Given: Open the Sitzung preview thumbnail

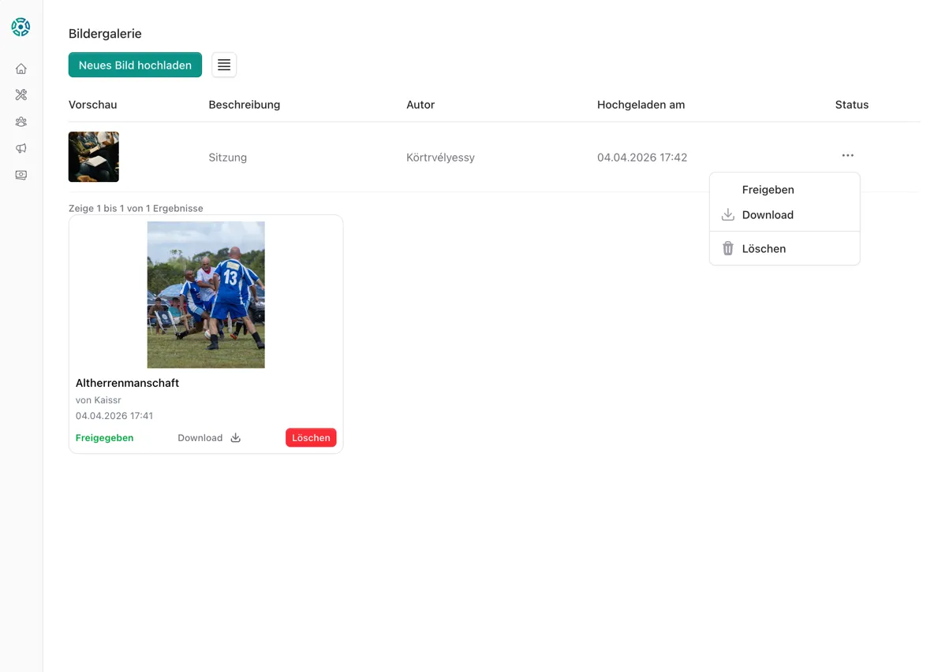Looking at the screenshot, I should point(94,157).
